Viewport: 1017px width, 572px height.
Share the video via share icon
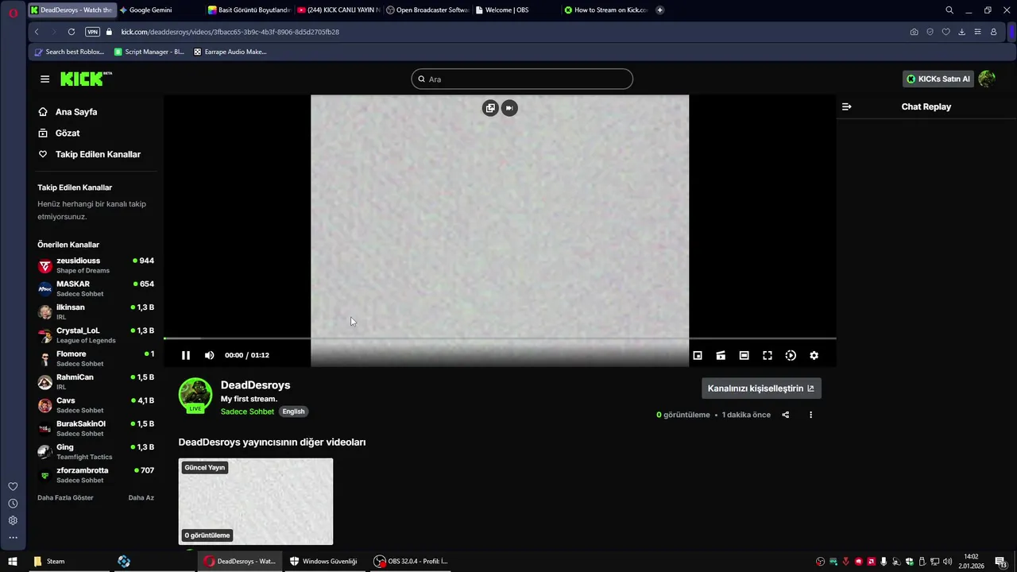786,415
